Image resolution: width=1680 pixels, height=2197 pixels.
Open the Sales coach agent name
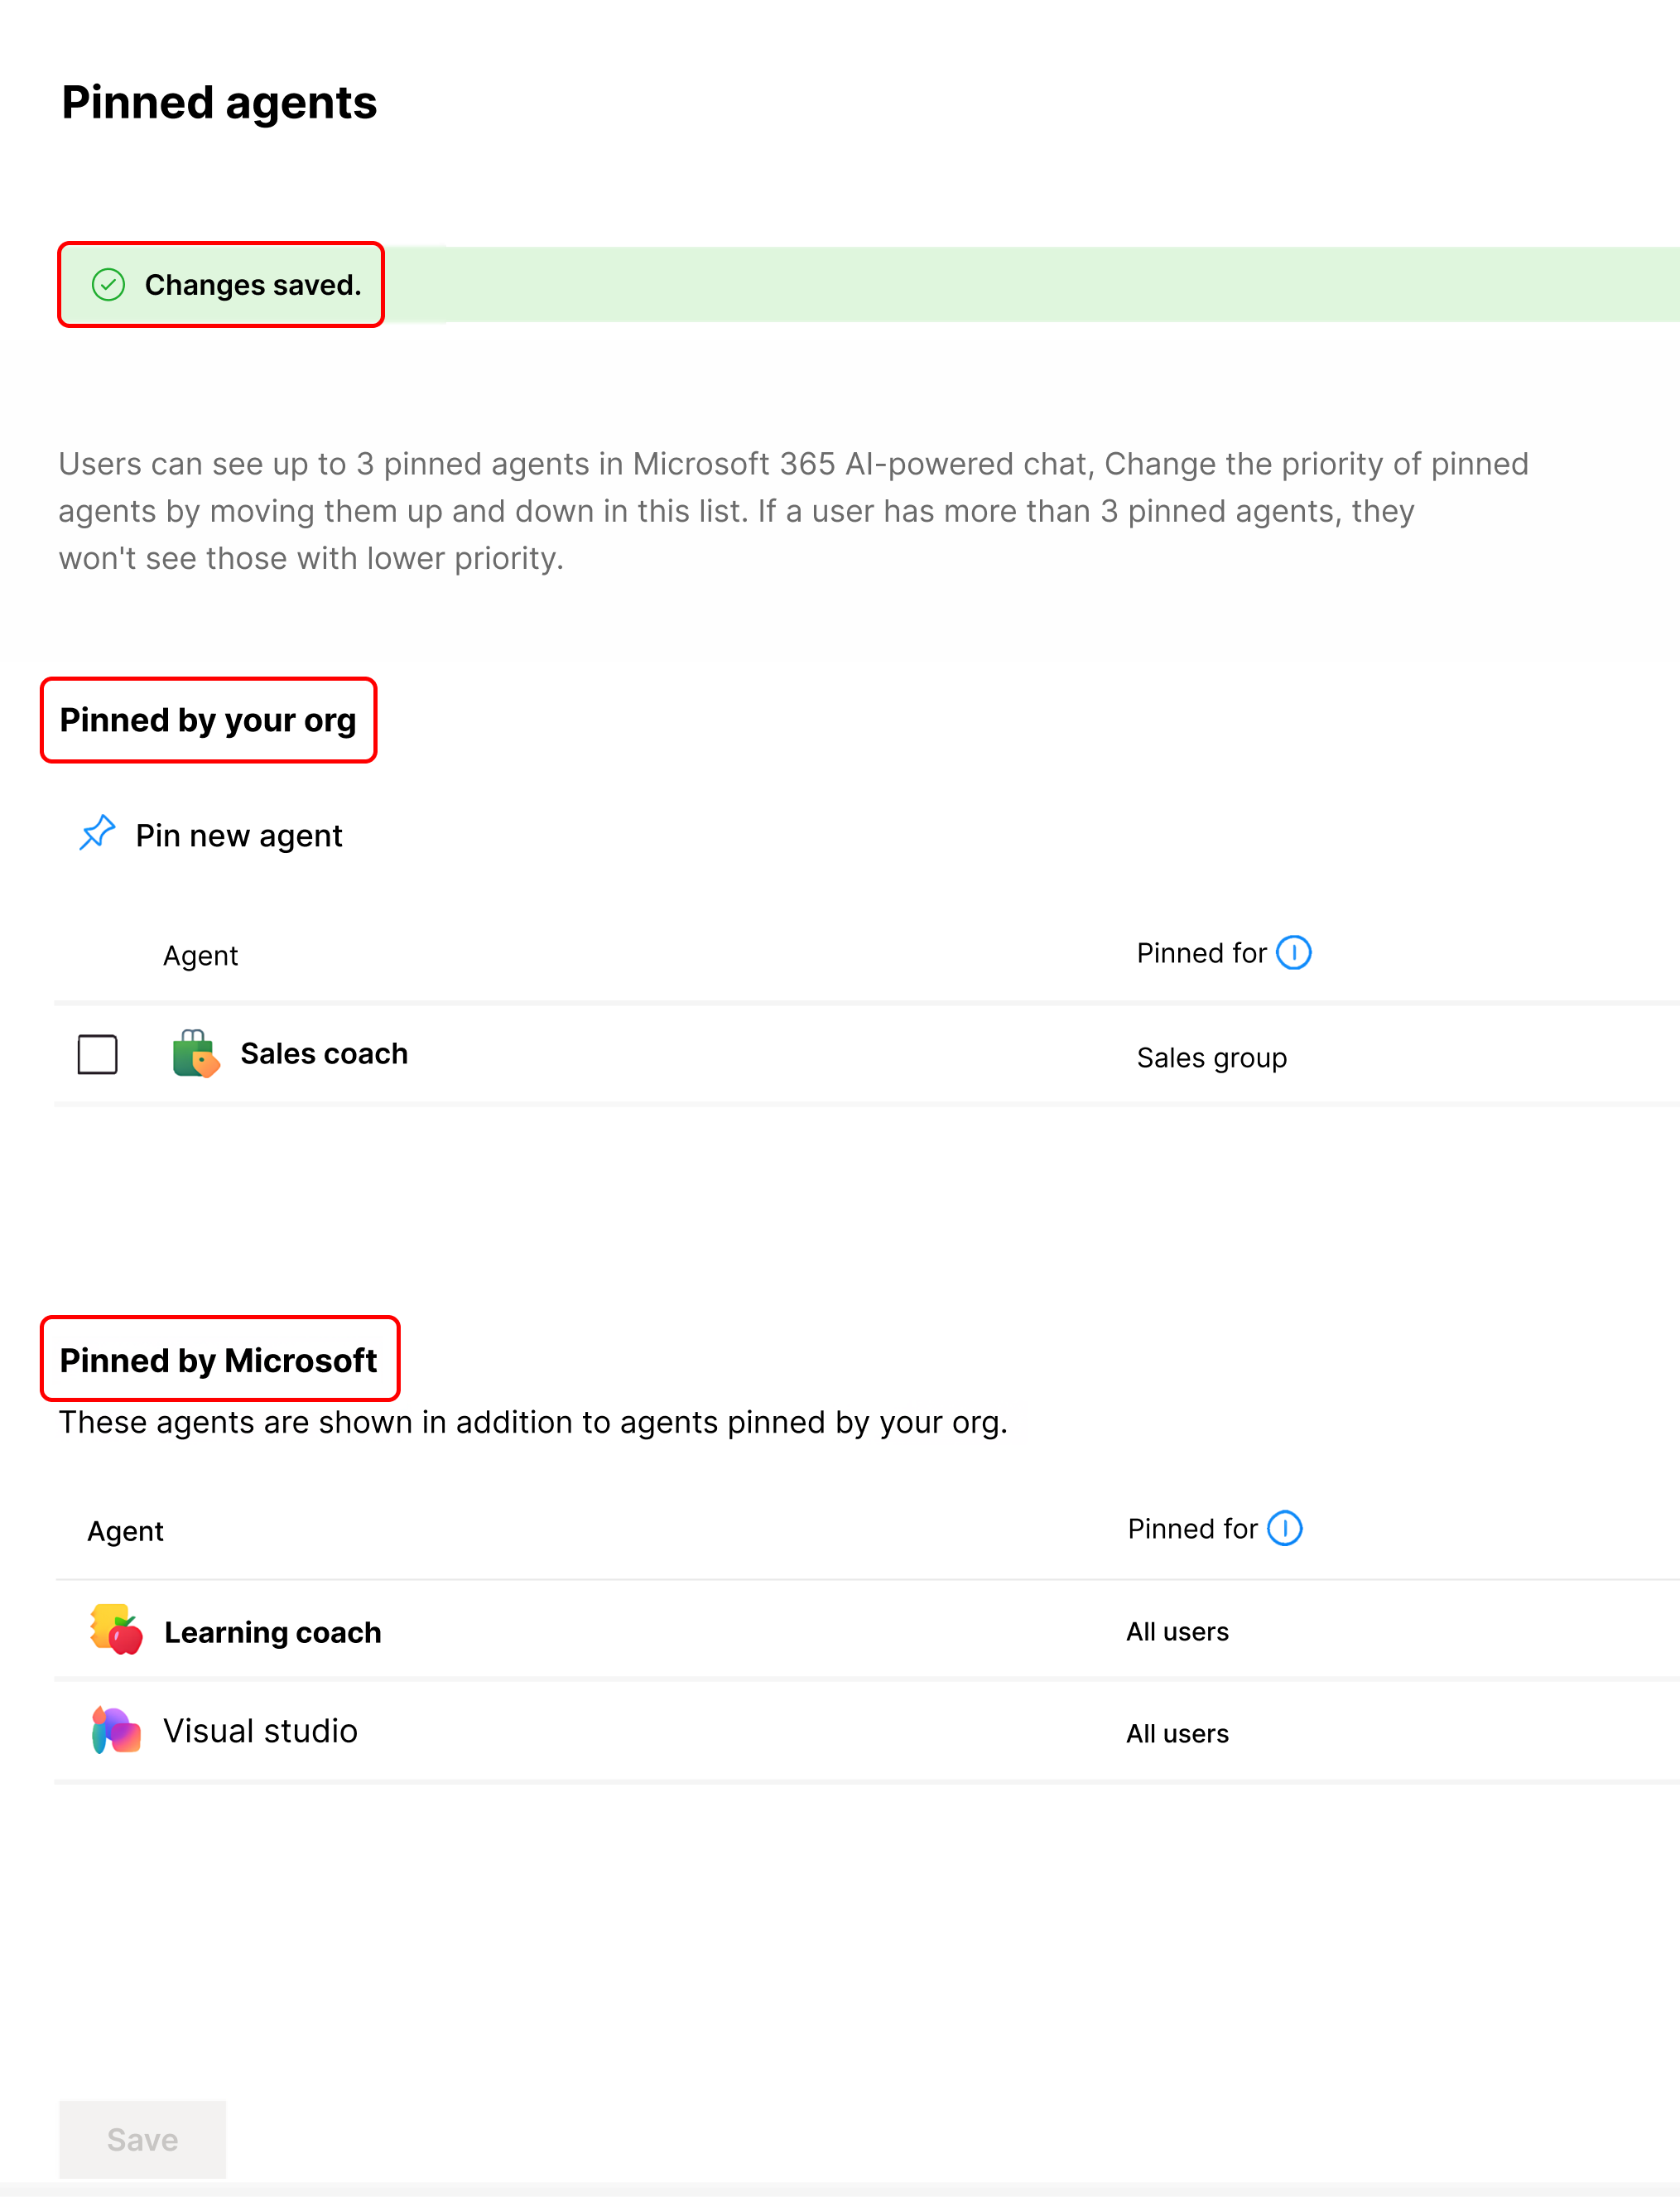(x=324, y=1054)
